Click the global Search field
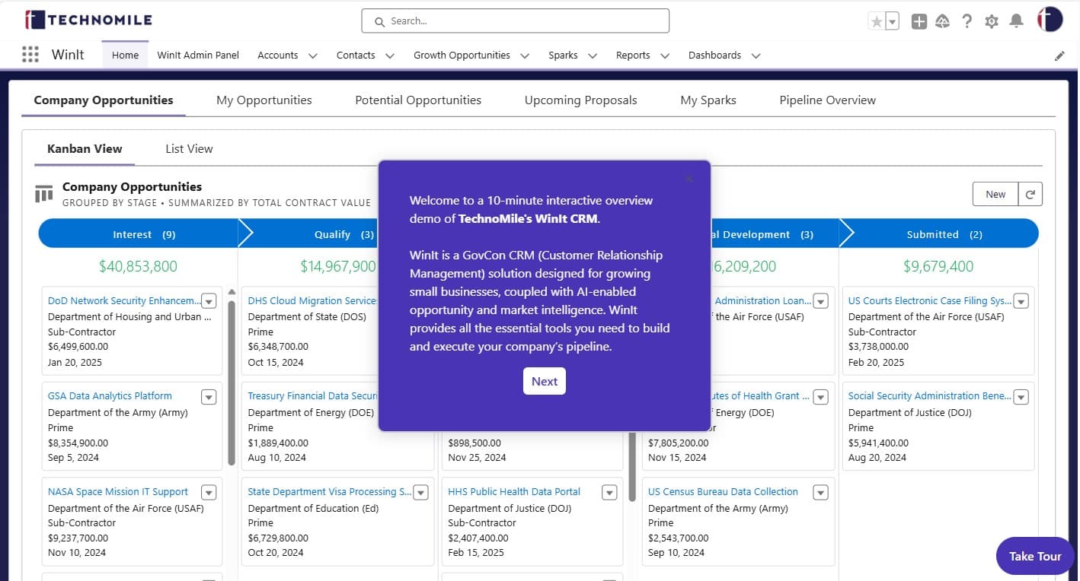1080x581 pixels. [x=516, y=21]
